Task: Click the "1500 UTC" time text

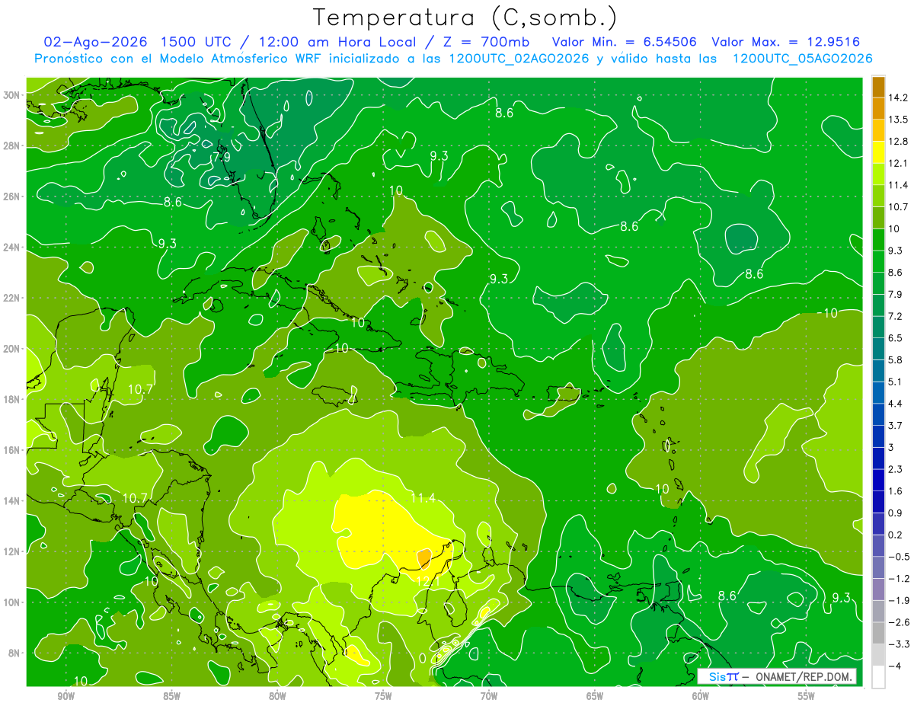Action: pyautogui.click(x=196, y=42)
